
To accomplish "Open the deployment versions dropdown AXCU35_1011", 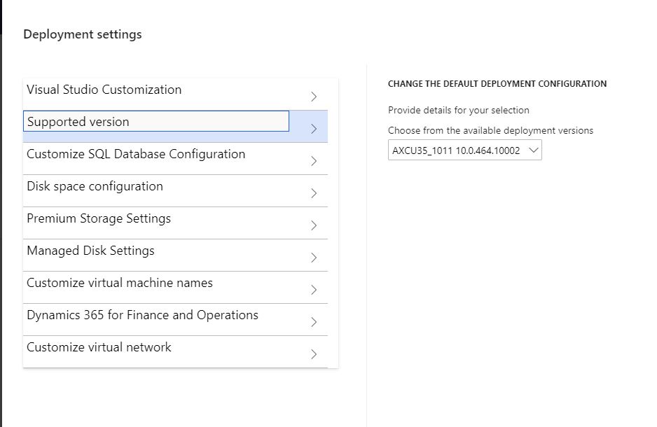I will click(456, 150).
